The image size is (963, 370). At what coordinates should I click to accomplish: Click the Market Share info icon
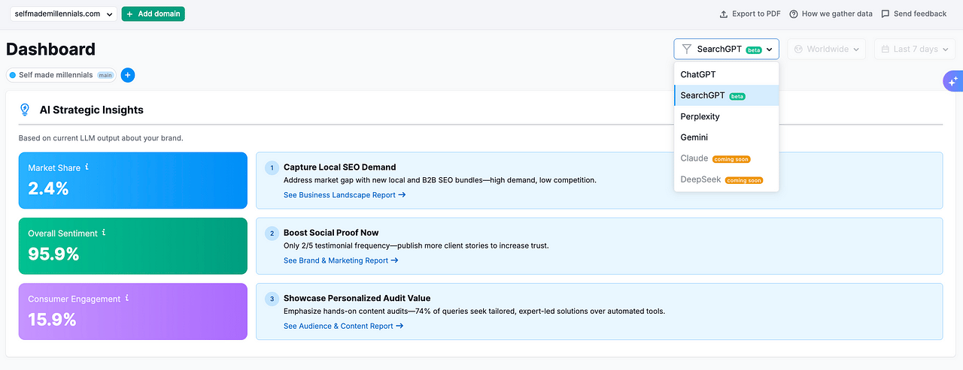point(87,167)
